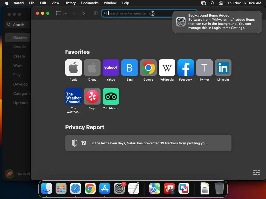Open the Google favorite tile
Viewport: 266px width, 199px height.
pos(148,68)
